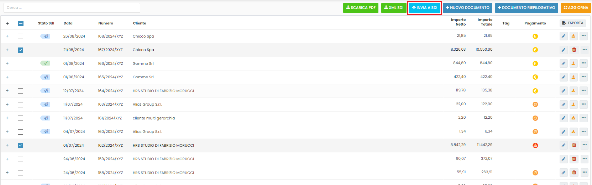Expand row of invoice 168/2024/XYZ with plus

pos(7,36)
